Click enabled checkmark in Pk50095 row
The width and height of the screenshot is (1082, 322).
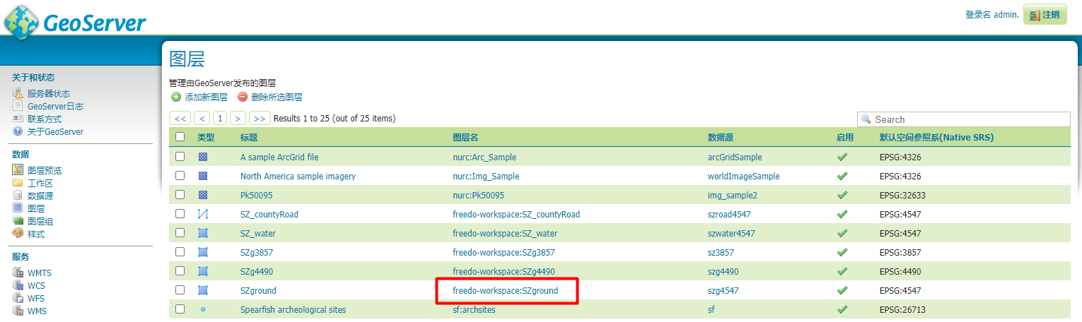(842, 195)
